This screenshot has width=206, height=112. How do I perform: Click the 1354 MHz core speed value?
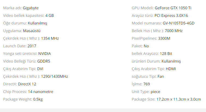pos(50,38)
